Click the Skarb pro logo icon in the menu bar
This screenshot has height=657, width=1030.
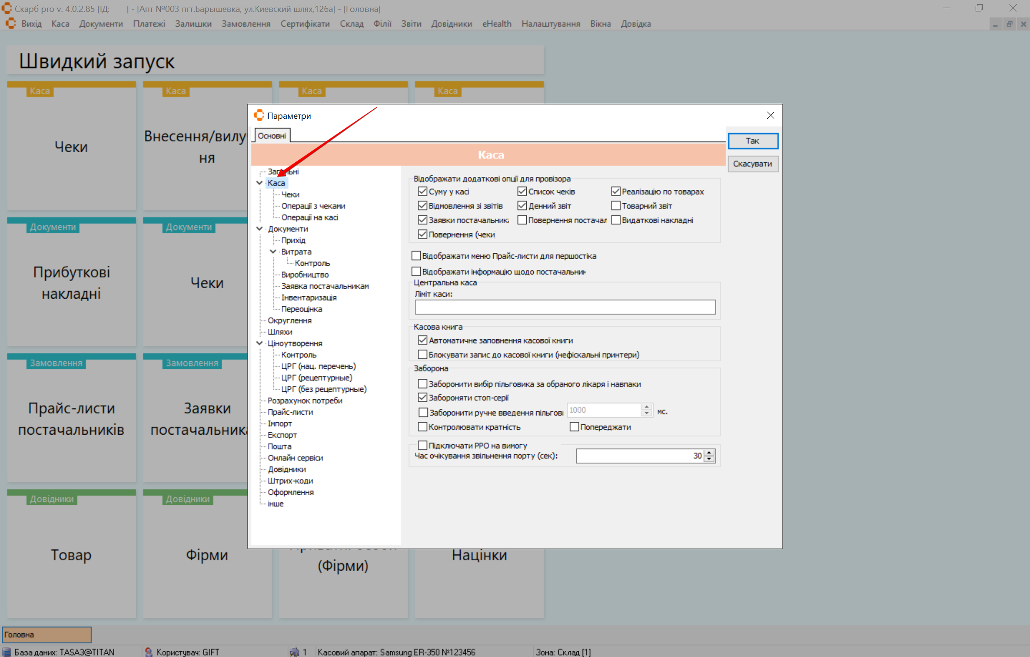[10, 23]
